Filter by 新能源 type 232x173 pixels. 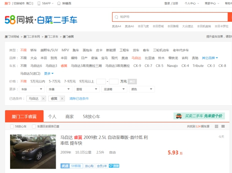[111, 50]
